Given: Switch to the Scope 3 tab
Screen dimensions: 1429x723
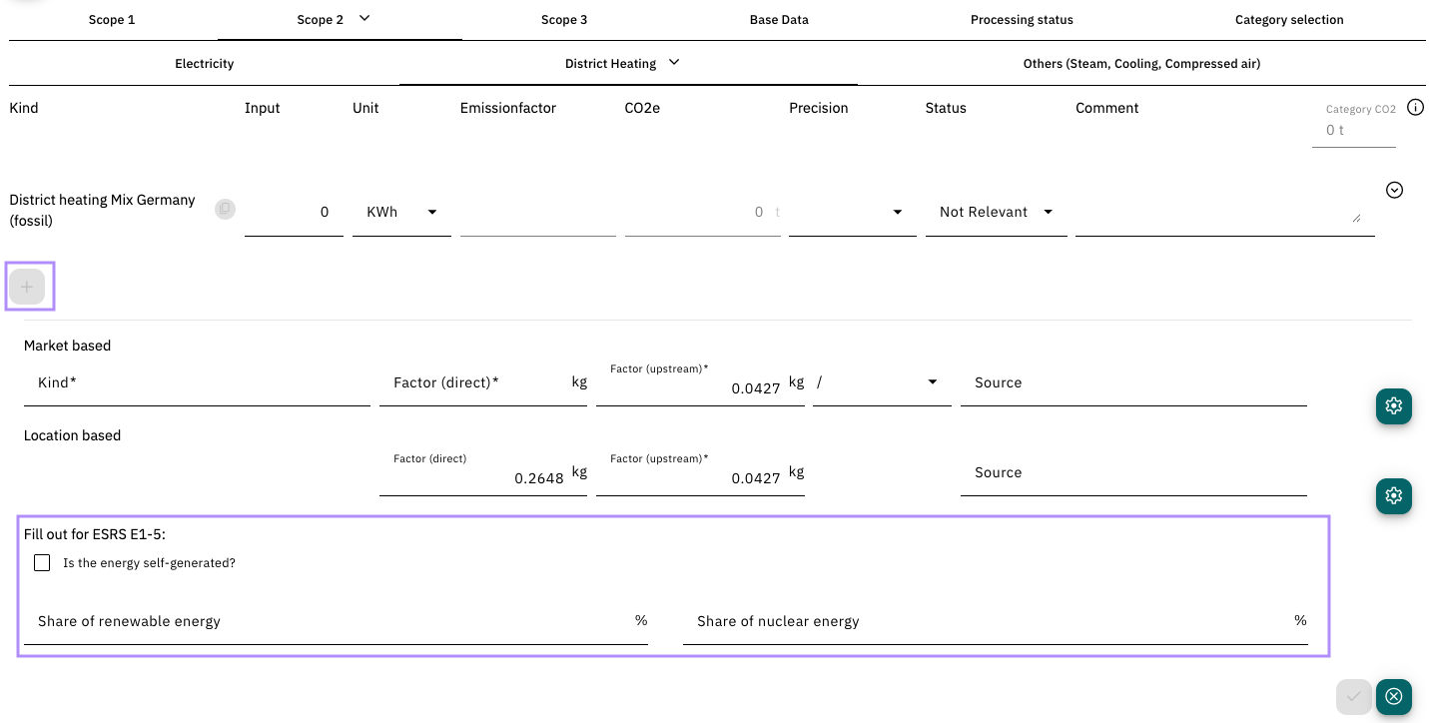Looking at the screenshot, I should click(564, 19).
